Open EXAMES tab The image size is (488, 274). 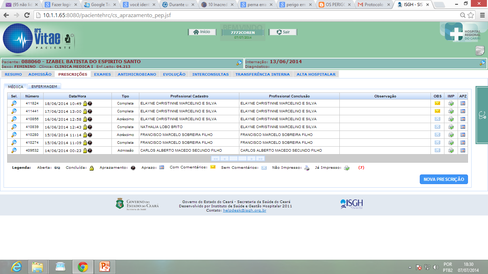(x=103, y=74)
